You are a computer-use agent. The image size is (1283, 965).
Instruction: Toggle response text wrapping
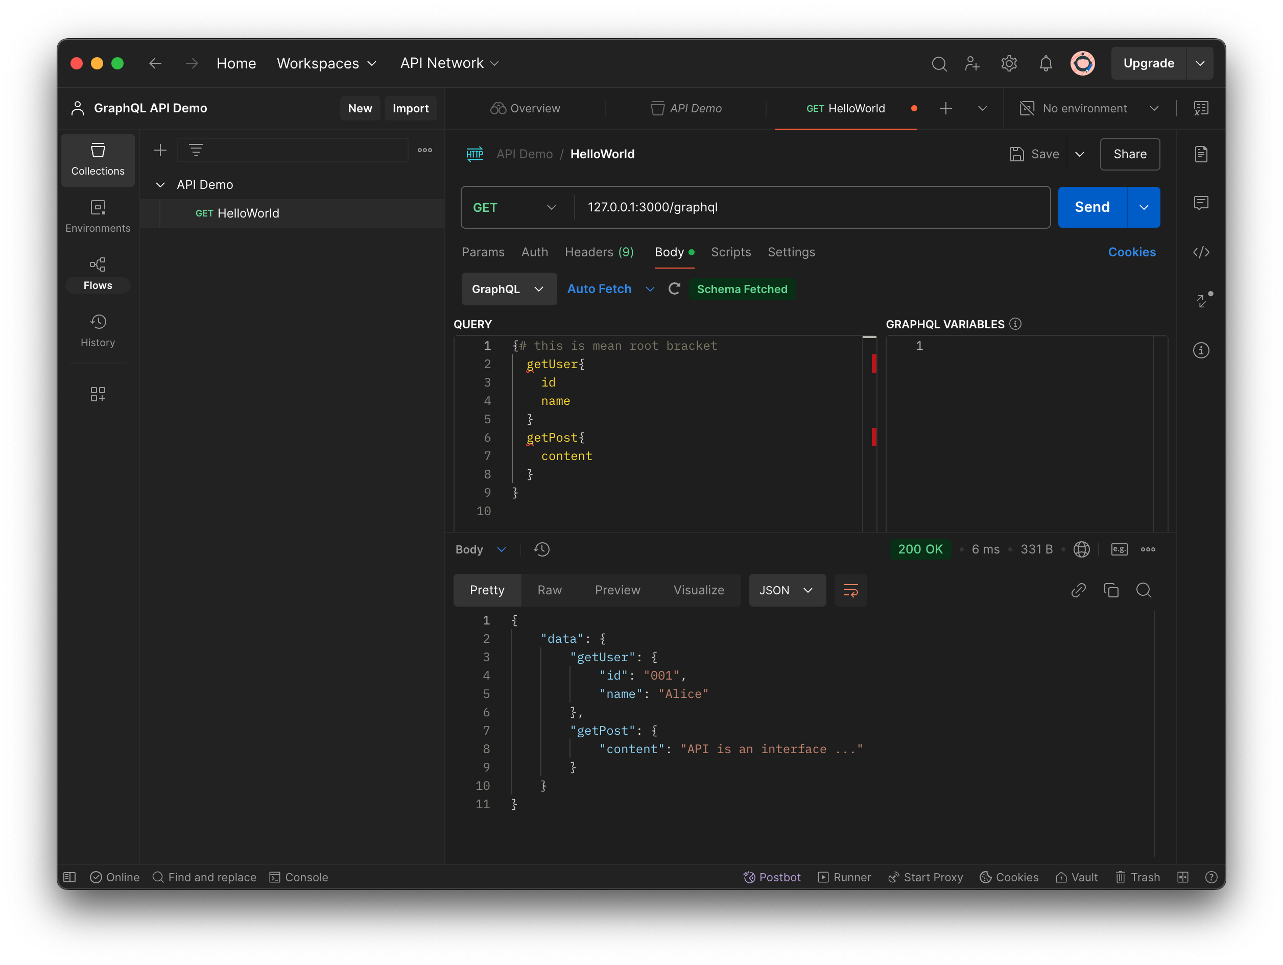(850, 590)
